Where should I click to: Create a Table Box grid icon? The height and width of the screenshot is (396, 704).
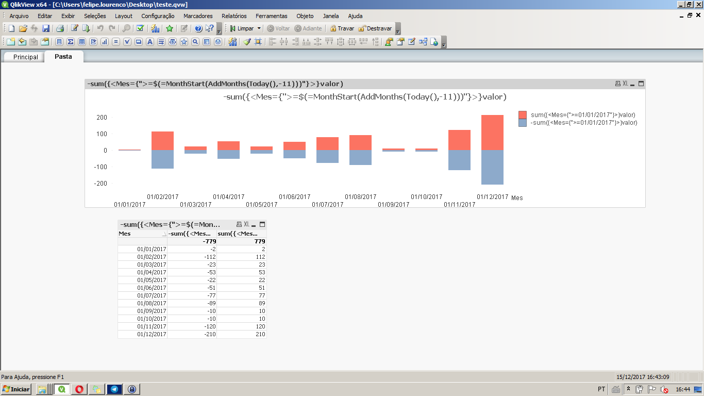(x=82, y=42)
